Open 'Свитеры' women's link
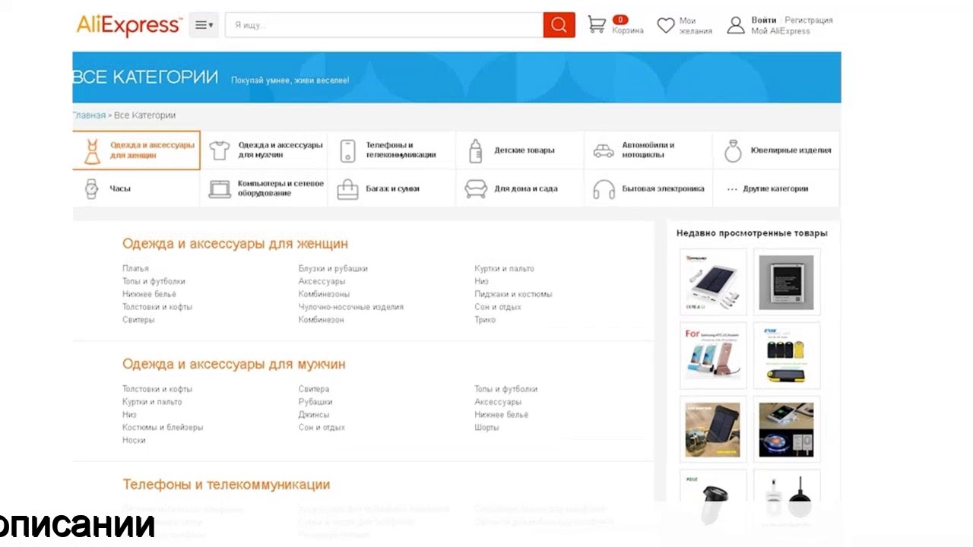The image size is (973, 547). [x=138, y=320]
